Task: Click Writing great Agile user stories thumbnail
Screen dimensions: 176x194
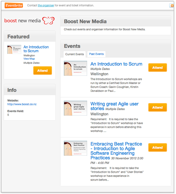Action: (x=75, y=108)
